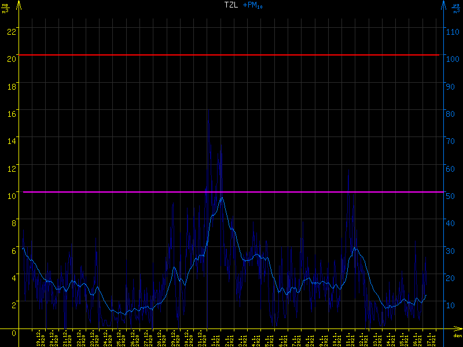Click the 'den' X-axis label
This screenshot has width=463, height=347.
[457, 335]
